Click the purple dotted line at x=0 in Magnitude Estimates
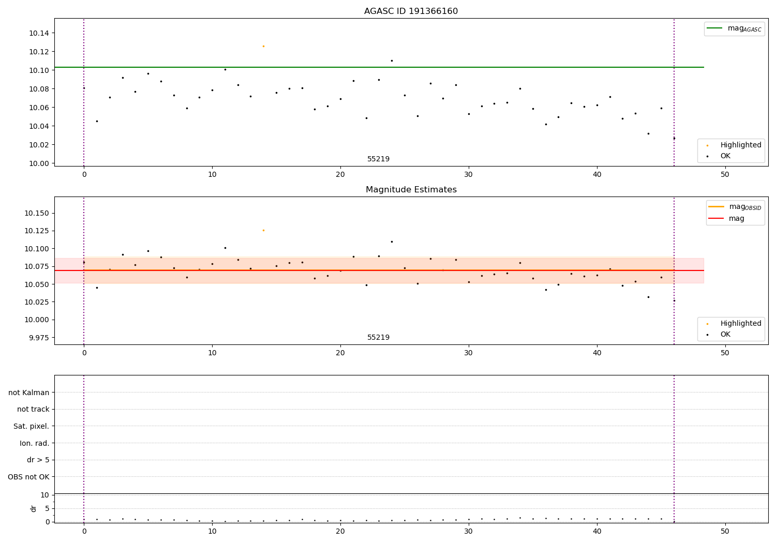This screenshot has width=776, height=543. tap(84, 270)
